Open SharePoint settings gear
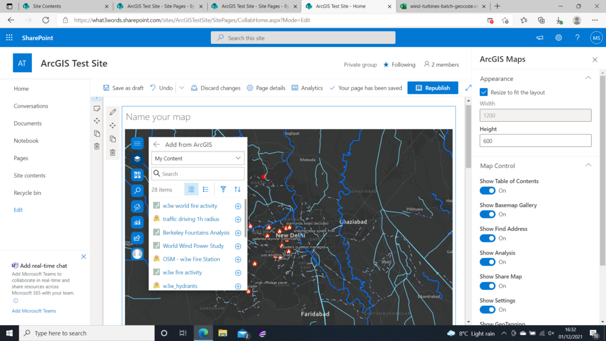The height and width of the screenshot is (341, 606). (559, 37)
